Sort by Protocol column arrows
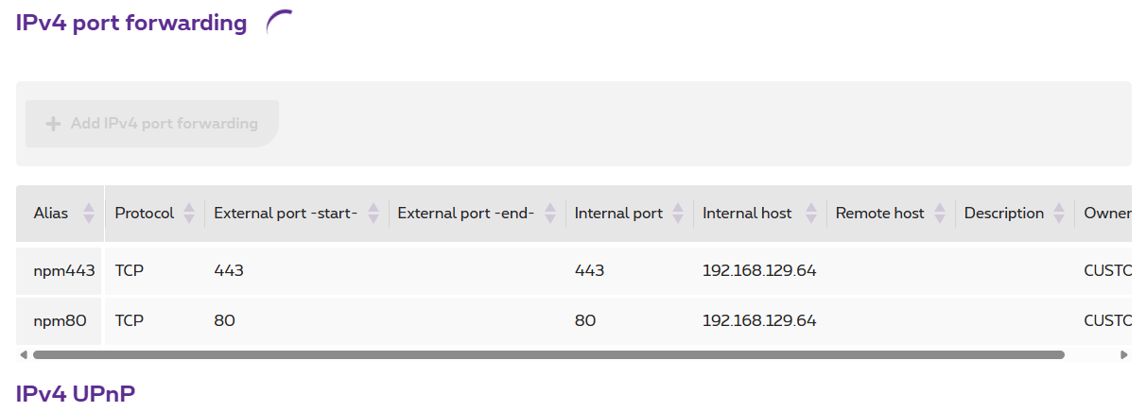 pyautogui.click(x=189, y=214)
